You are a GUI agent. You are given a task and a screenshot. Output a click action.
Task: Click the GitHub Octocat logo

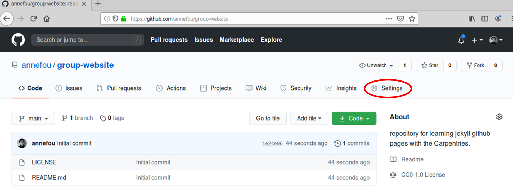pos(18,40)
